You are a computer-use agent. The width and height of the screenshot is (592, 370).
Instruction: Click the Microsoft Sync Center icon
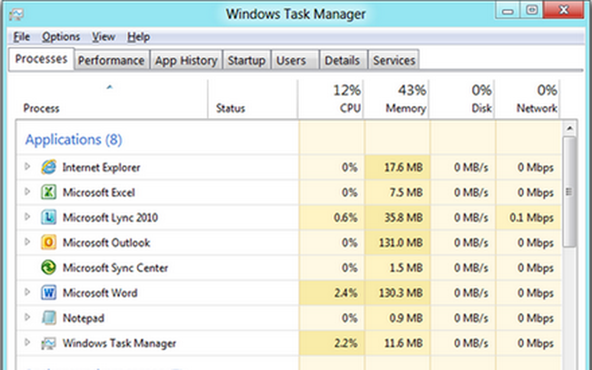click(48, 268)
